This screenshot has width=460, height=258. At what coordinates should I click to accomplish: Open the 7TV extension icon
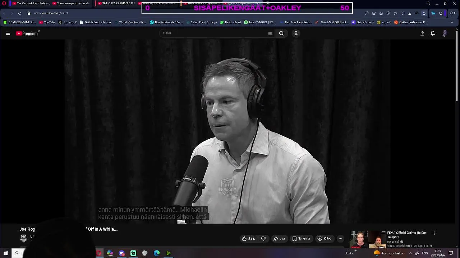[x=433, y=13]
